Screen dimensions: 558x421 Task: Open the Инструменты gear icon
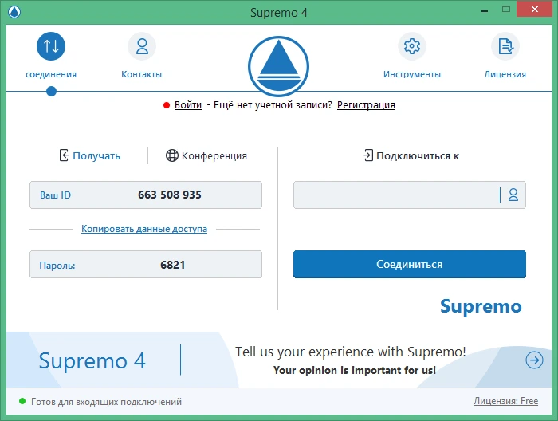coord(412,46)
